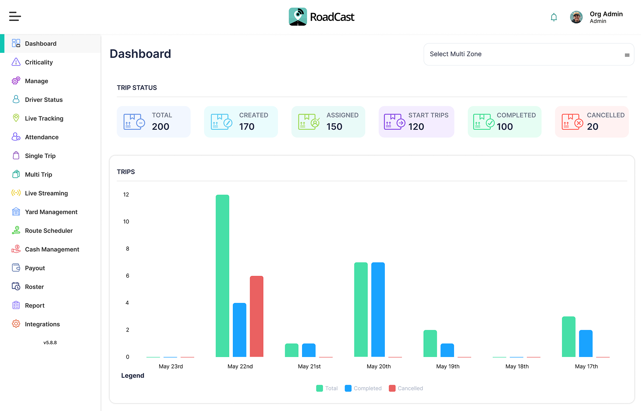Screen dimensions: 641x411
Task: Open the Yard Management menu item
Action: point(51,212)
